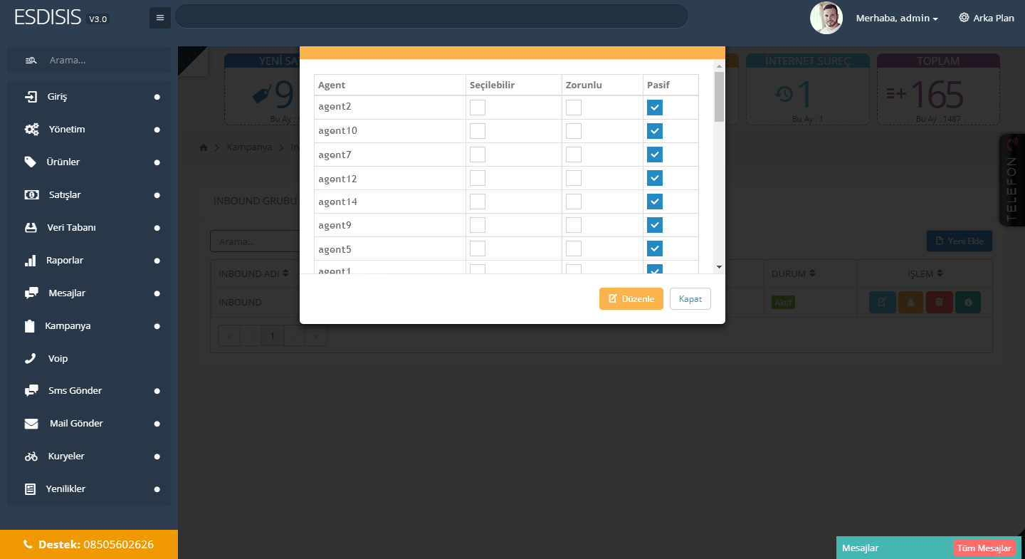Click the Raporlar bar chart icon
This screenshot has height=559, width=1025.
click(31, 261)
